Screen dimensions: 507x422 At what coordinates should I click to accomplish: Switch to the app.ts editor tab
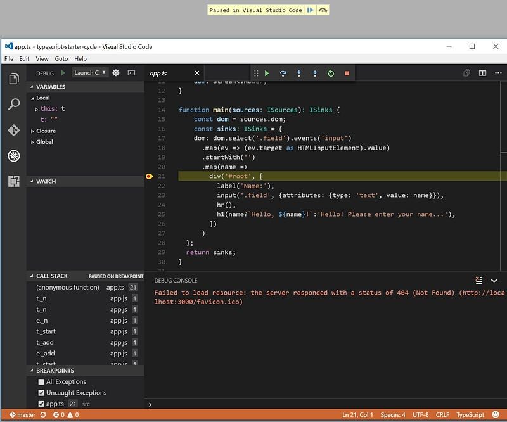pos(158,73)
